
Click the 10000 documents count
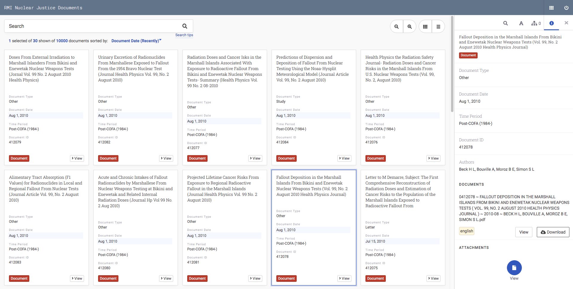tap(62, 41)
